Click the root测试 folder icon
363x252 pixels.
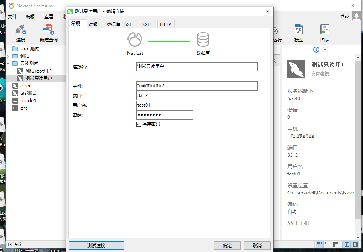coord(15,49)
